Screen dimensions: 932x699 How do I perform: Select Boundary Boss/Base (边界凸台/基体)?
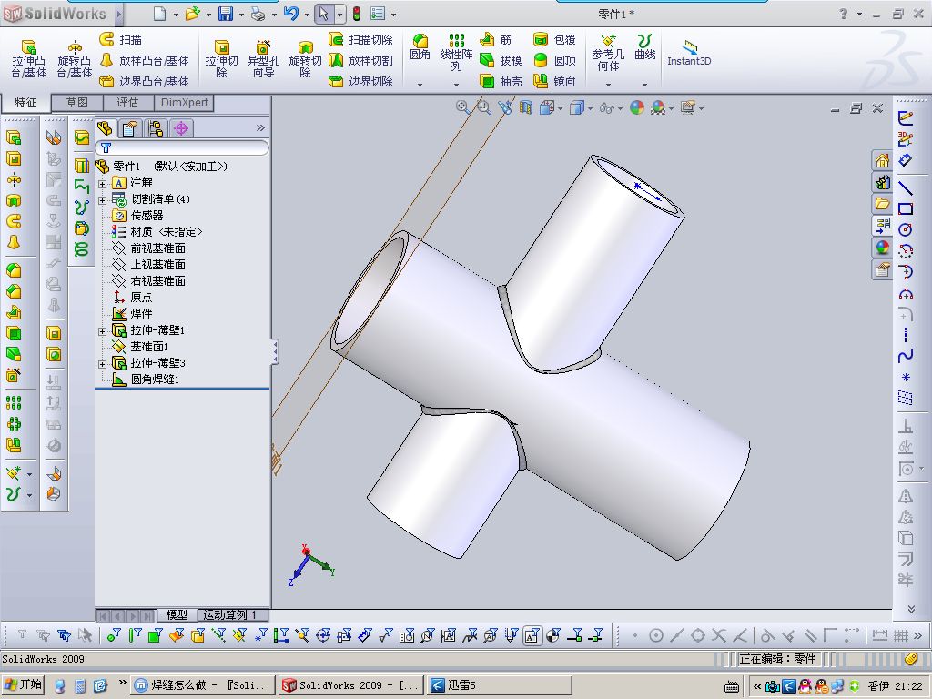(144, 81)
